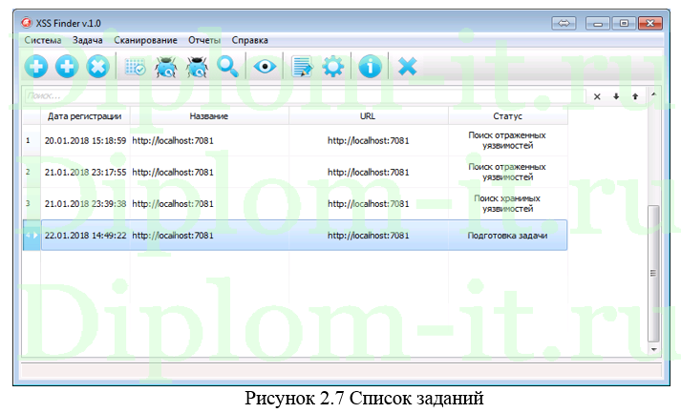The image size is (681, 413).
Task: Click the search up arrow icon
Action: (x=635, y=96)
